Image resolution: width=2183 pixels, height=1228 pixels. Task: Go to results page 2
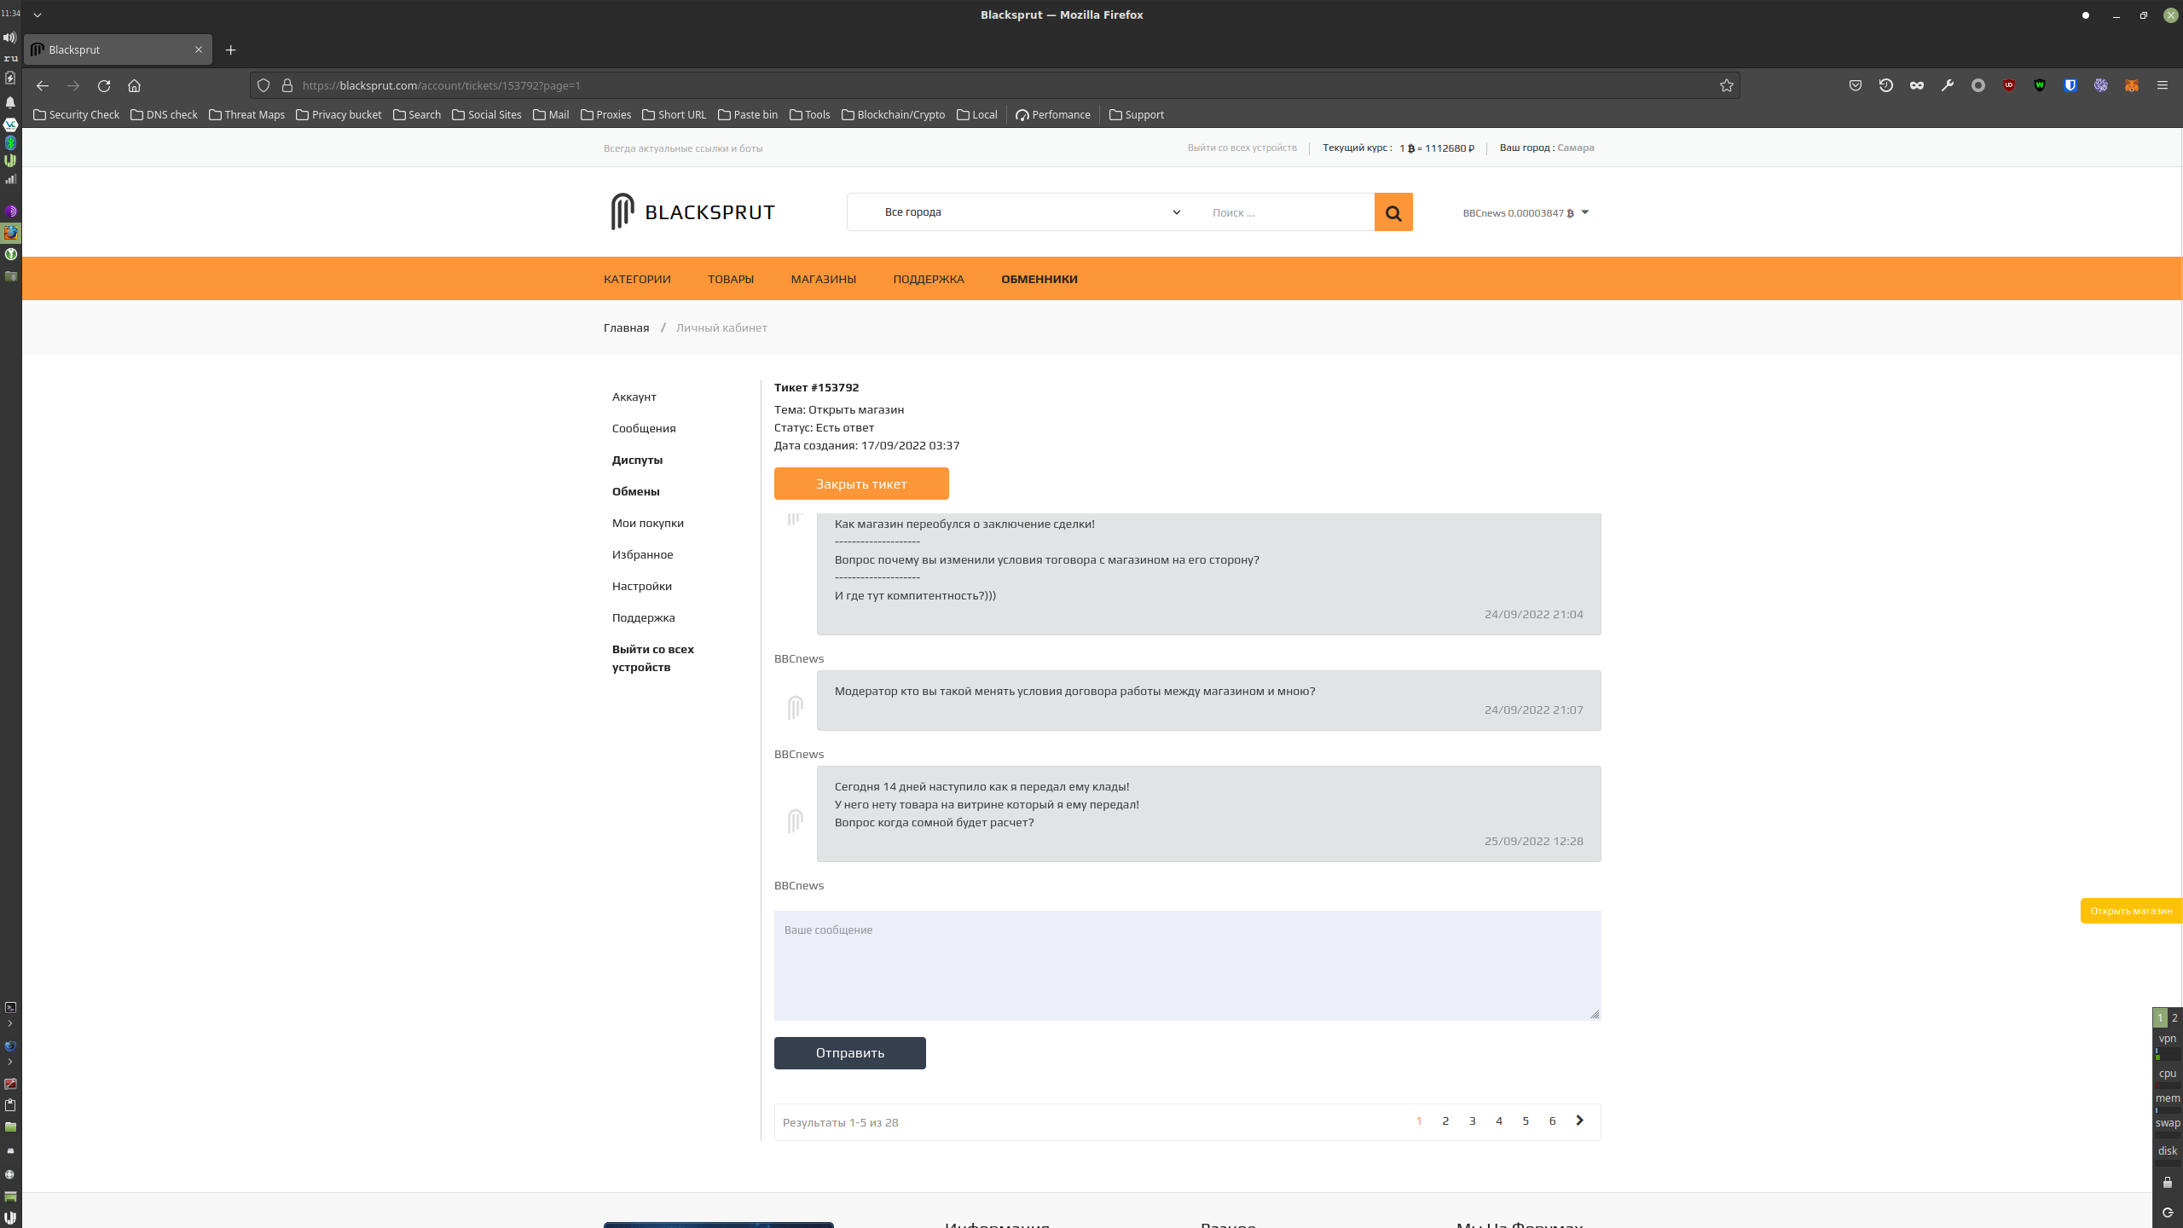(1445, 1121)
